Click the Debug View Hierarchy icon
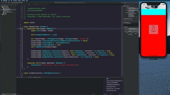The height and width of the screenshot is (95, 170). click(29, 77)
